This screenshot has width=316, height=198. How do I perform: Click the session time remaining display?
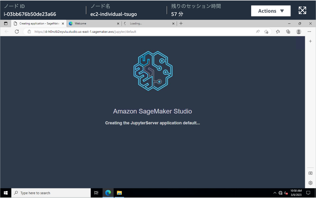click(x=195, y=11)
